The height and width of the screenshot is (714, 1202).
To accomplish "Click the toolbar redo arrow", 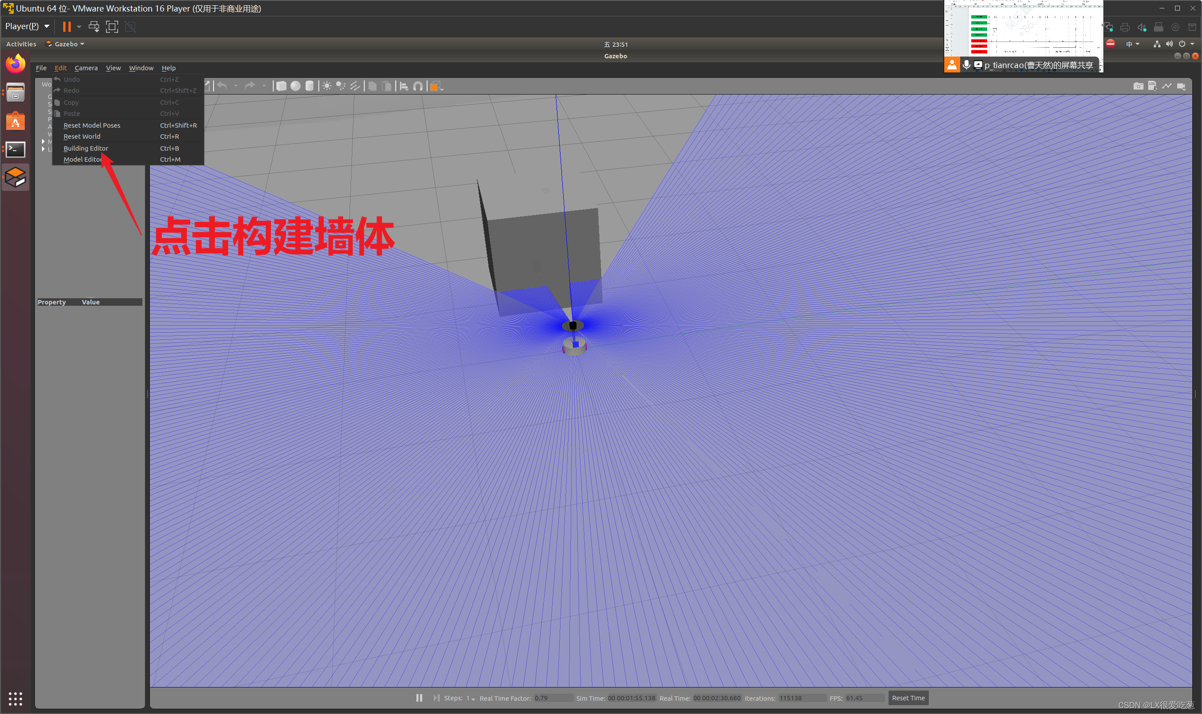I will pos(250,86).
